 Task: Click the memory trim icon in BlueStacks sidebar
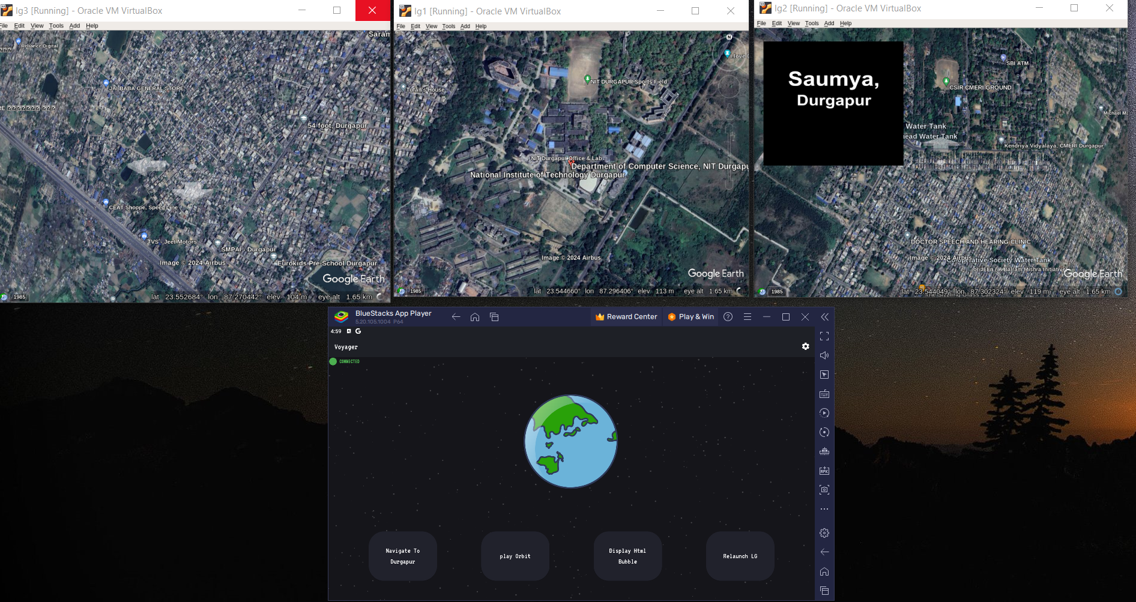(824, 451)
